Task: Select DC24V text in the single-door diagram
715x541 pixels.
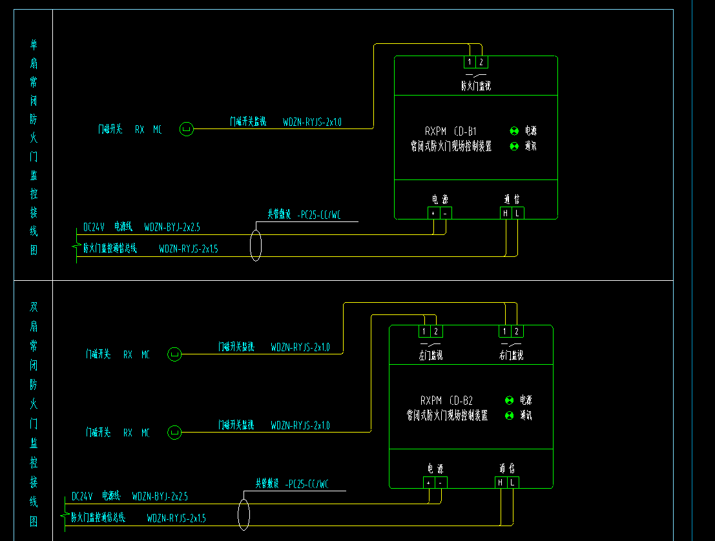Action: click(94, 227)
